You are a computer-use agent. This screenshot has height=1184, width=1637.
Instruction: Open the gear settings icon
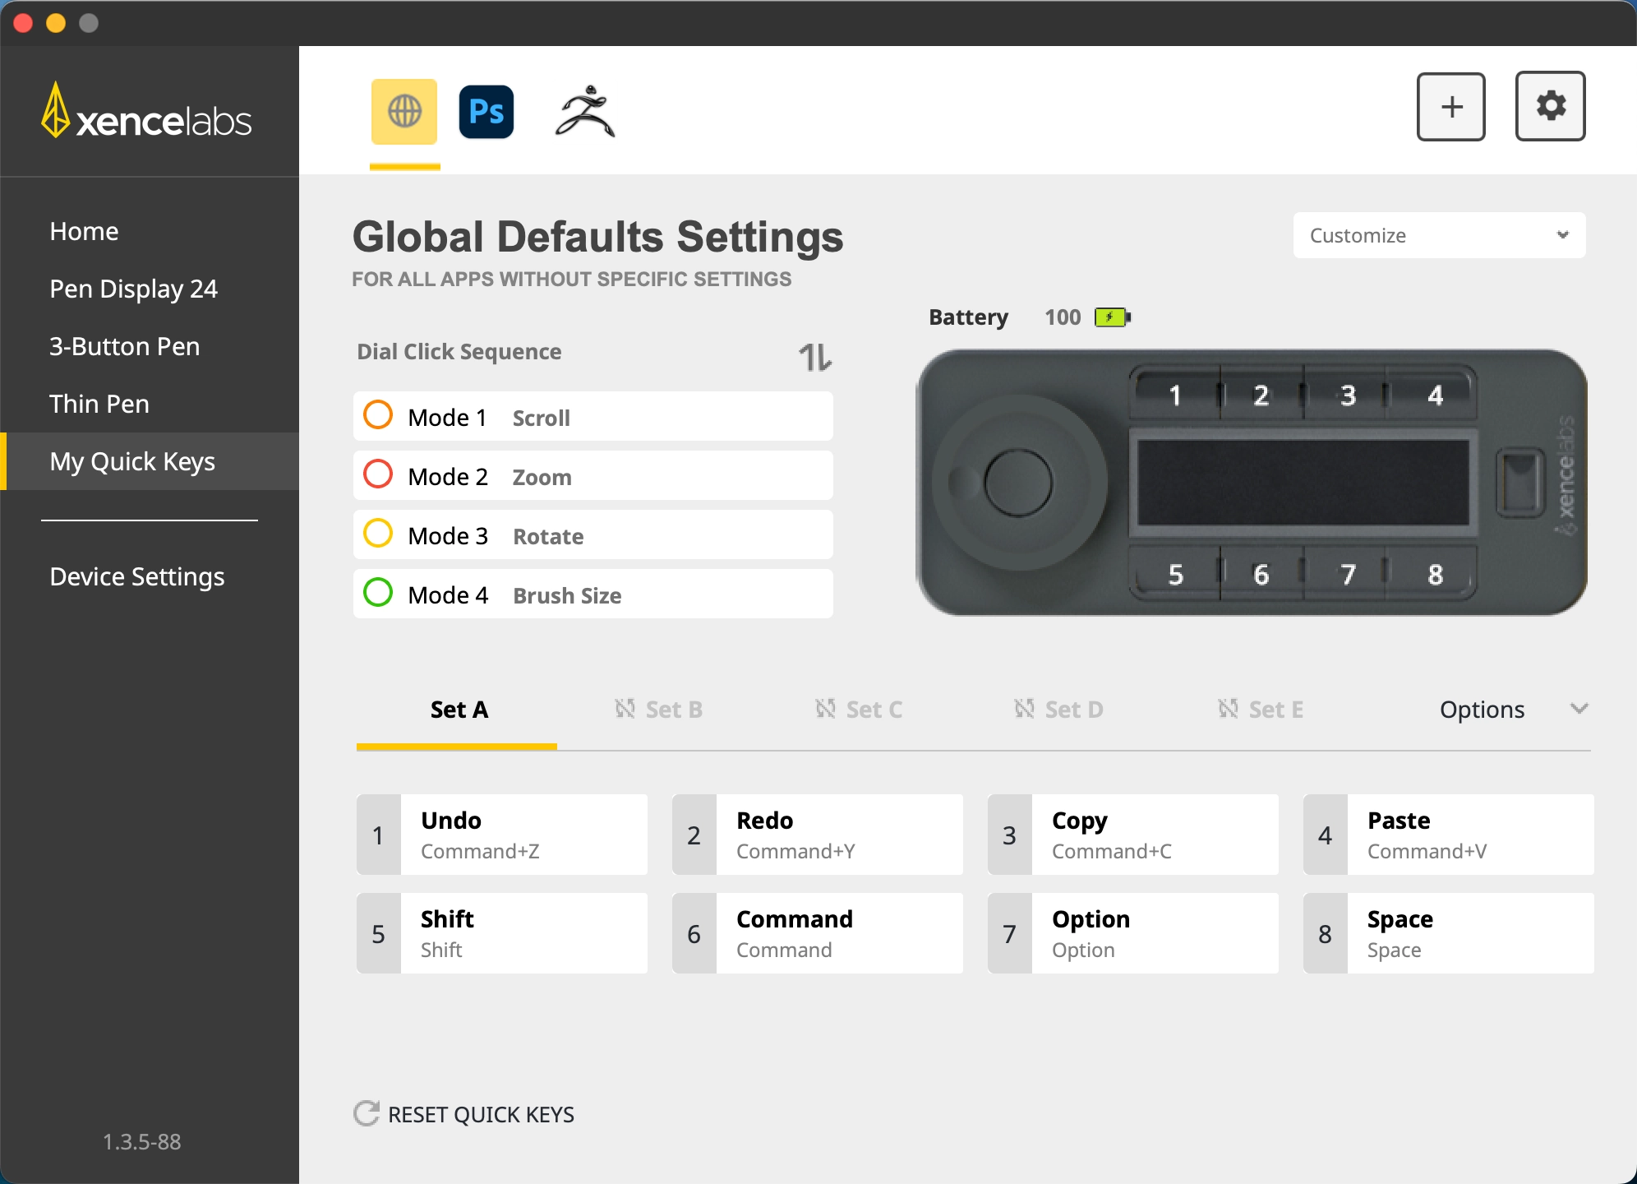pos(1550,107)
